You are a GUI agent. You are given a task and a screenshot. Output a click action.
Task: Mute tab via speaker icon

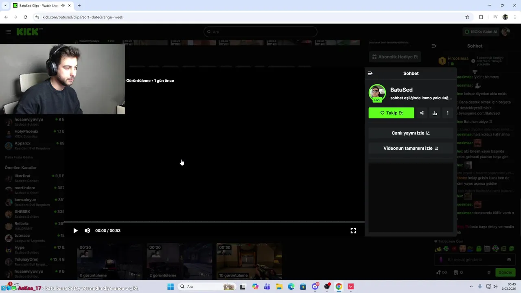[x=63, y=6]
